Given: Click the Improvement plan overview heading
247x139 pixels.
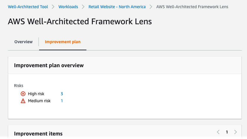Looking at the screenshot, I should tap(49, 65).
